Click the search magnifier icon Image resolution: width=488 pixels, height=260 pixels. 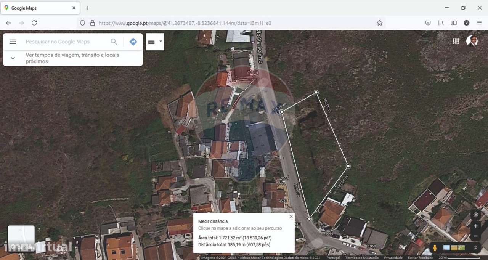(114, 42)
